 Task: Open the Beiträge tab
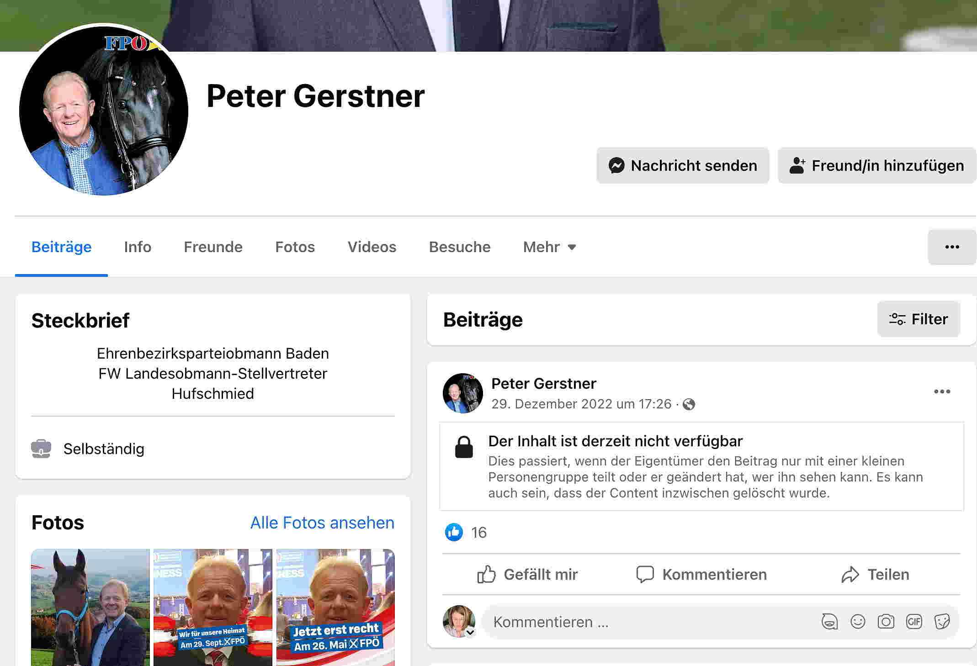pyautogui.click(x=61, y=247)
